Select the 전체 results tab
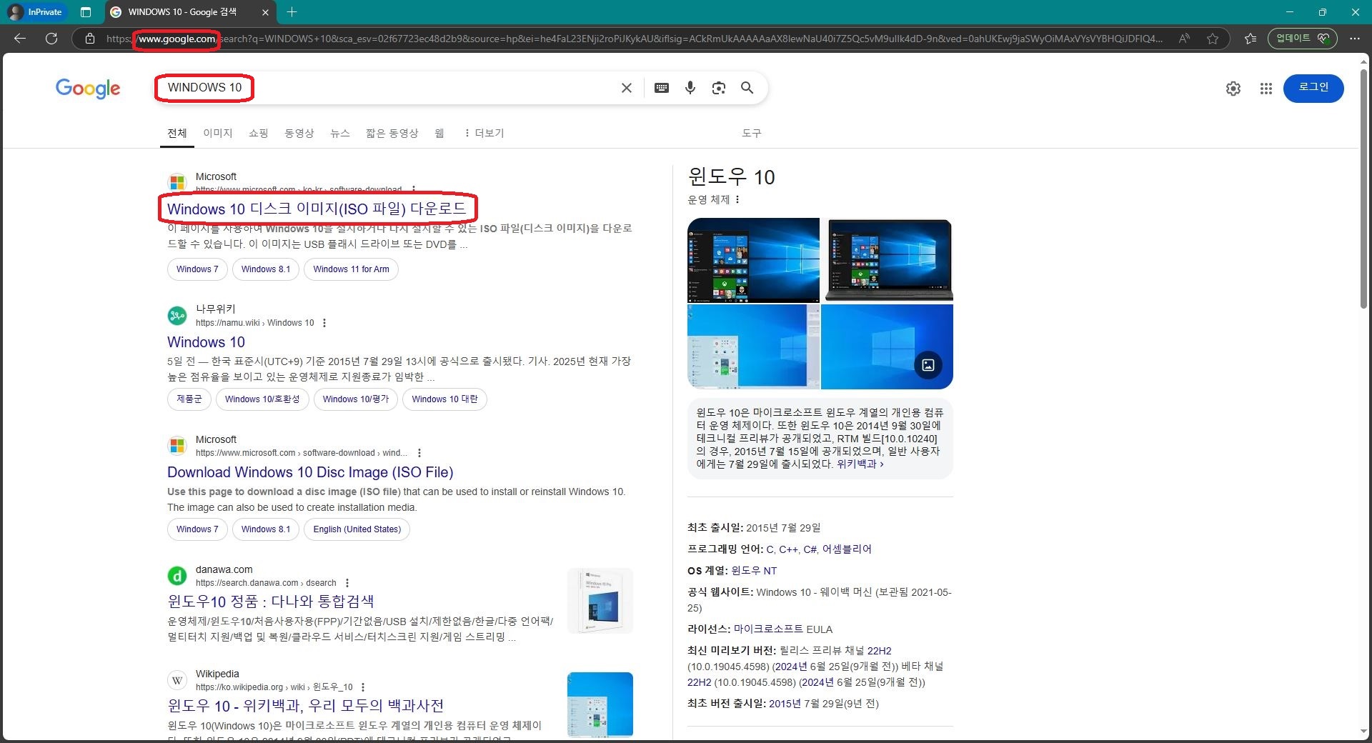 [177, 134]
